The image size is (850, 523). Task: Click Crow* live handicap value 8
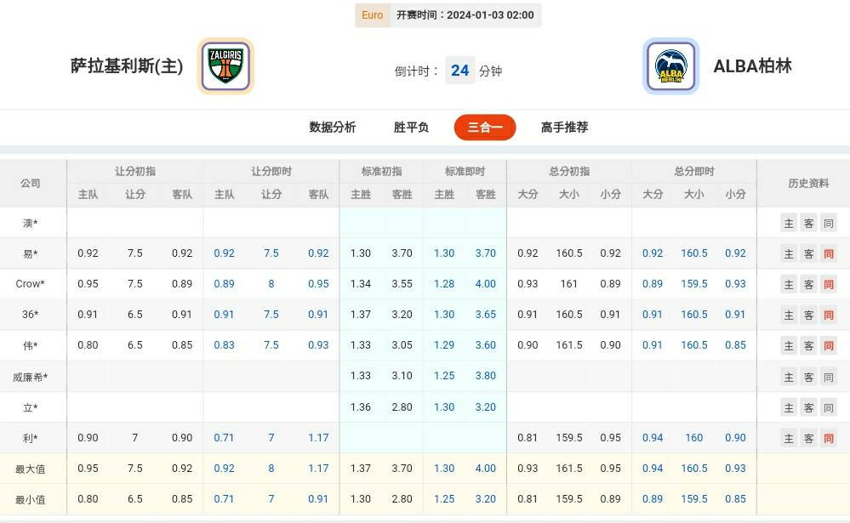tap(271, 283)
